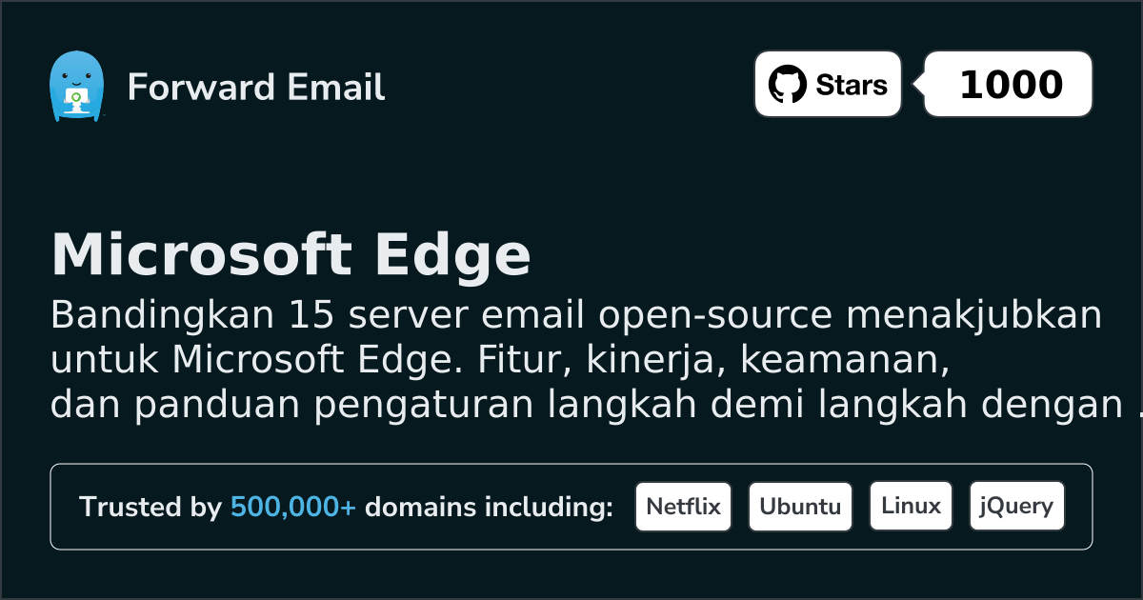Select the Linux badge
The height and width of the screenshot is (600, 1143).
pos(911,506)
